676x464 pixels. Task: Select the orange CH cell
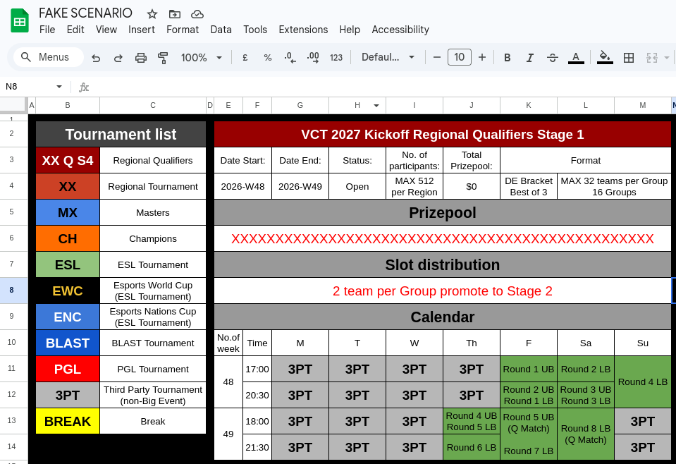[x=68, y=238]
